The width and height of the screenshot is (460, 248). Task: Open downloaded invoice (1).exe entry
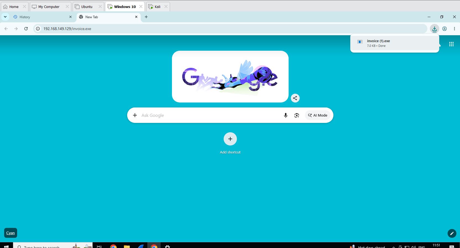(394, 43)
